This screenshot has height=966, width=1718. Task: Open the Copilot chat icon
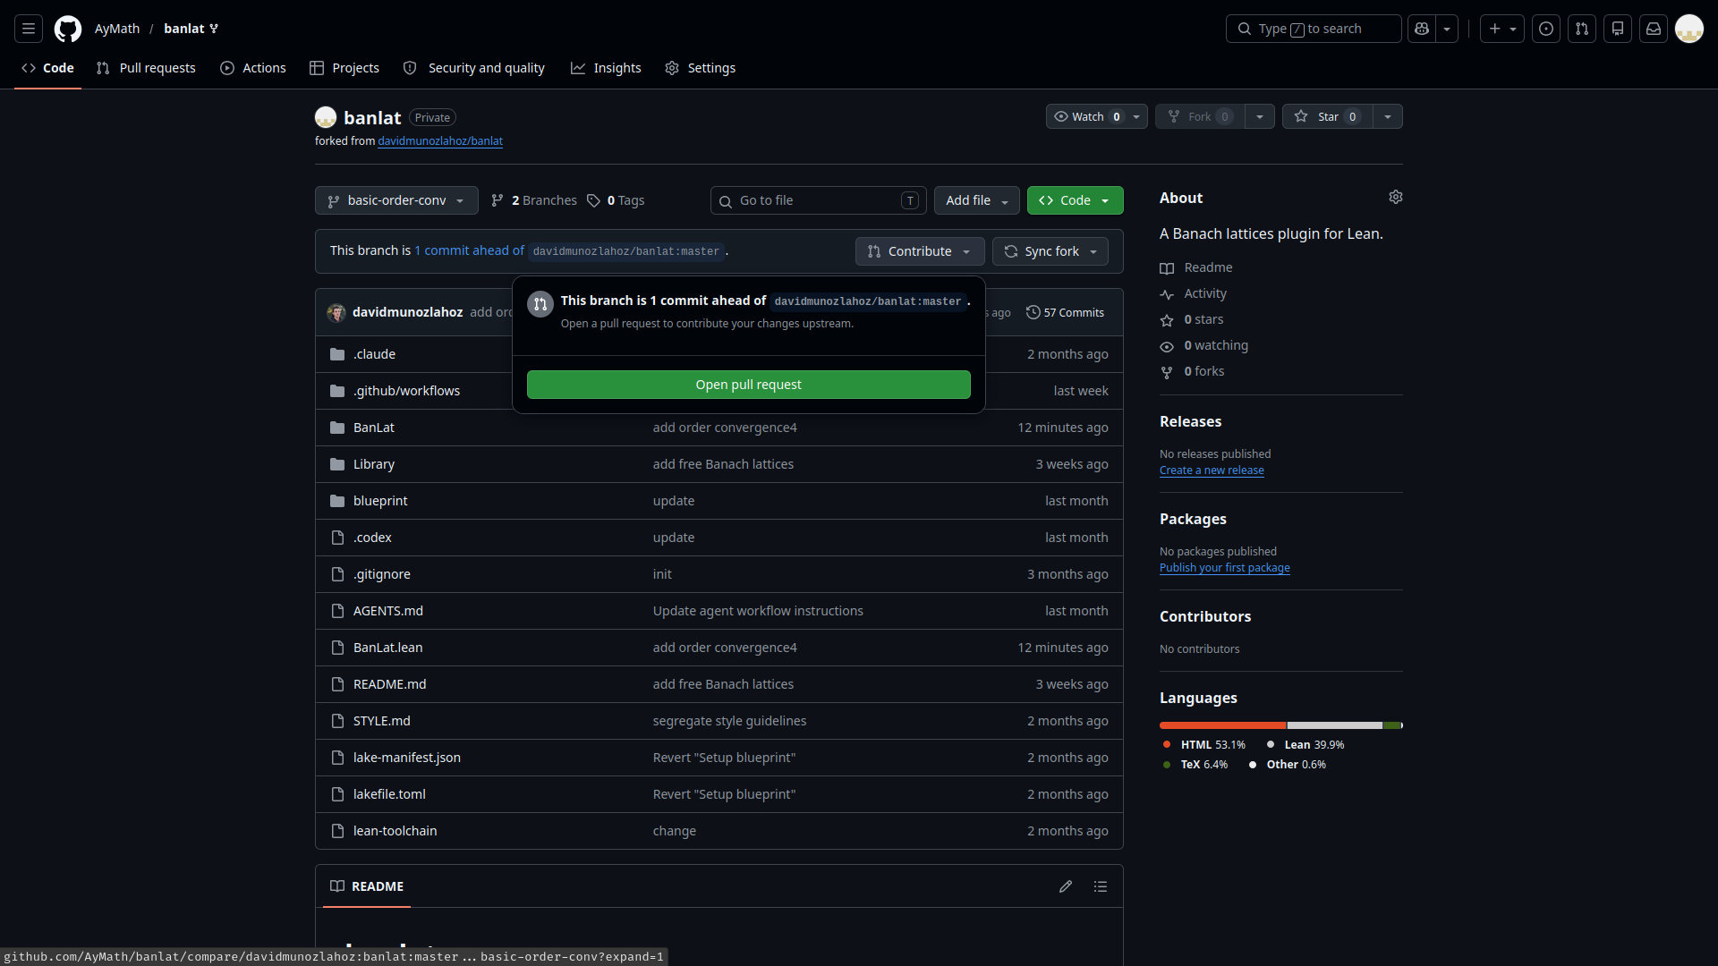click(x=1422, y=29)
